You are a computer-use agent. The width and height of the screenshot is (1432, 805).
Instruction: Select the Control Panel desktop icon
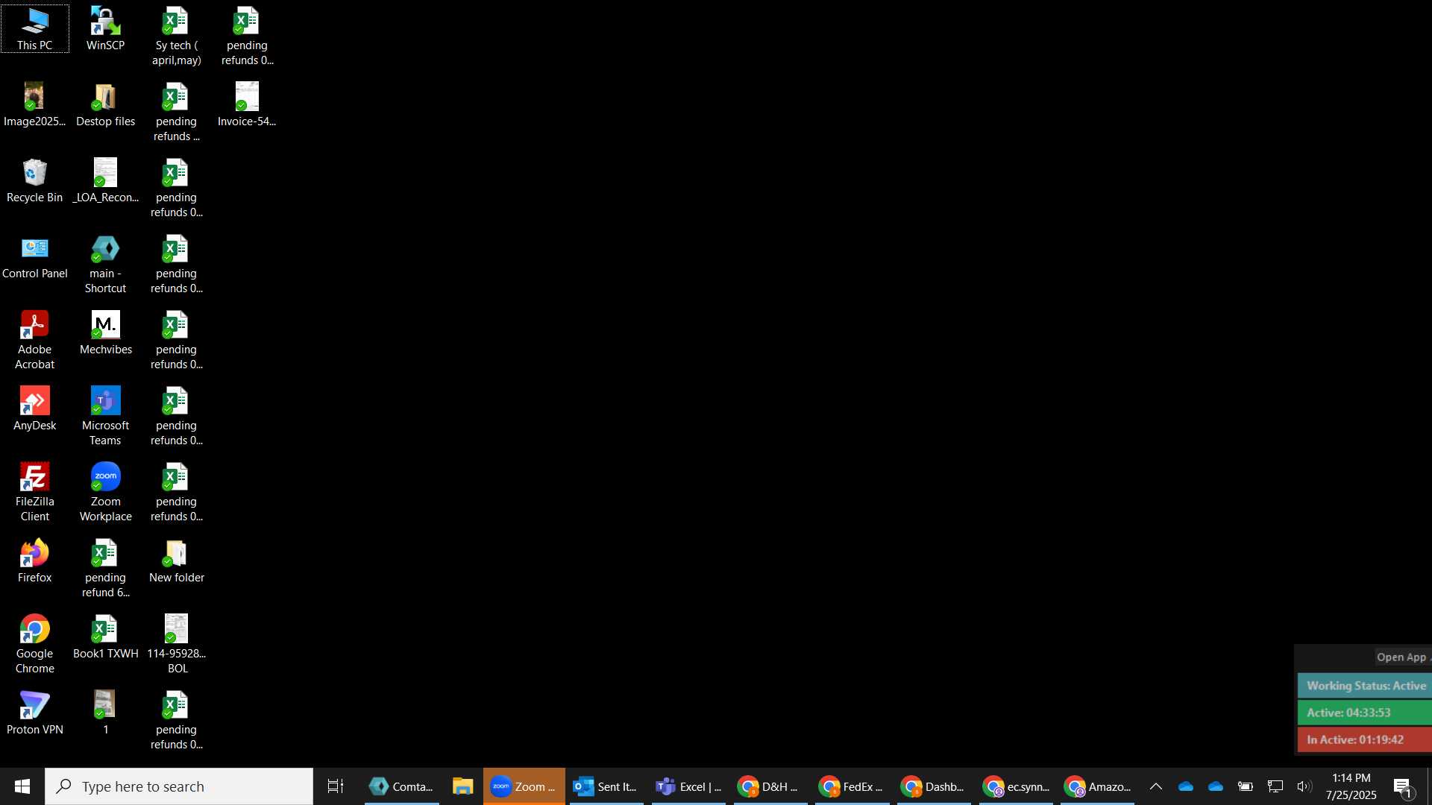35,257
